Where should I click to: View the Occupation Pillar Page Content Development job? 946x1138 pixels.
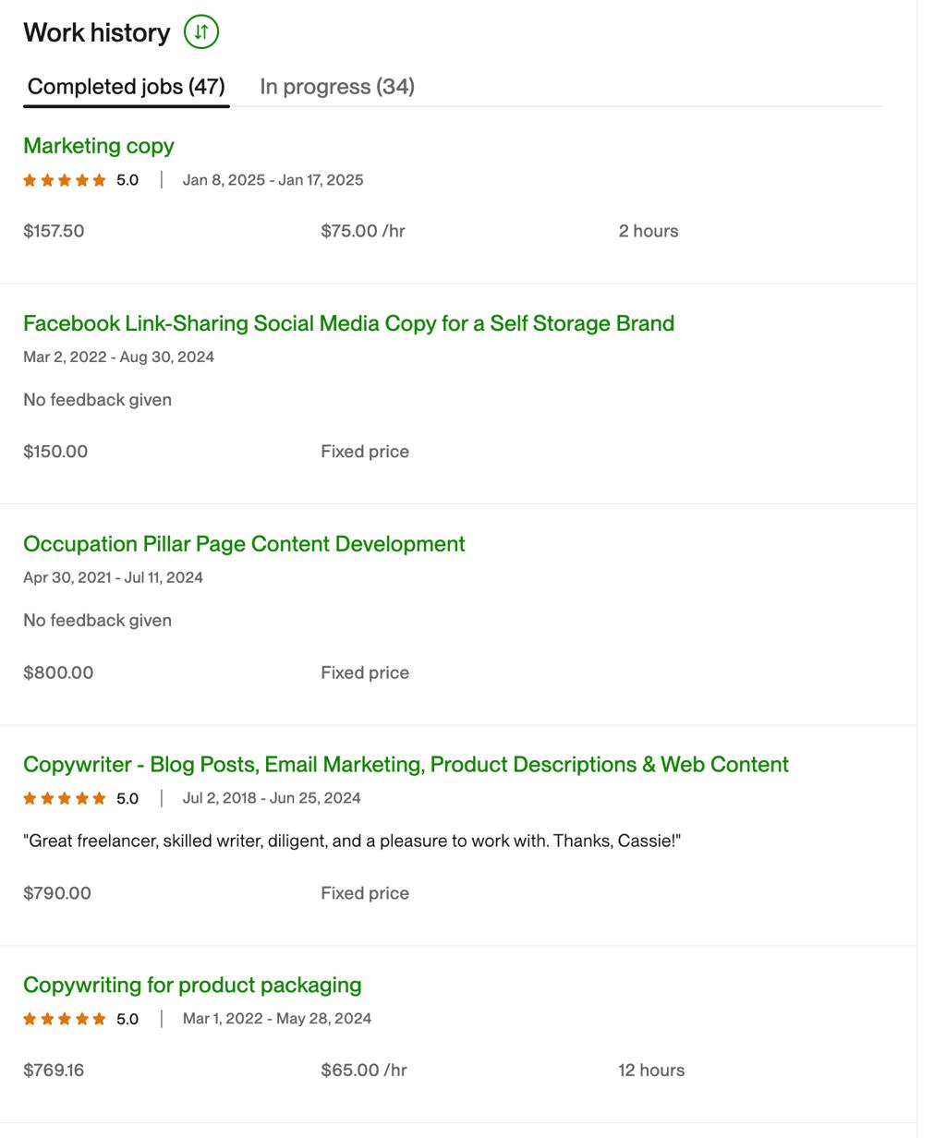245,544
